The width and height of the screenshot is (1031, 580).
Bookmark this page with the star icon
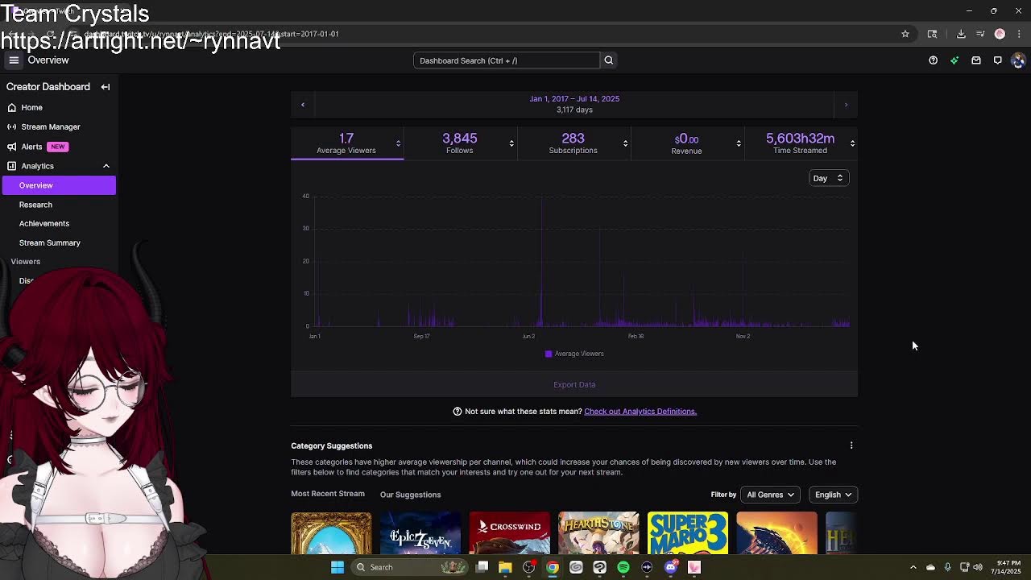click(x=905, y=34)
